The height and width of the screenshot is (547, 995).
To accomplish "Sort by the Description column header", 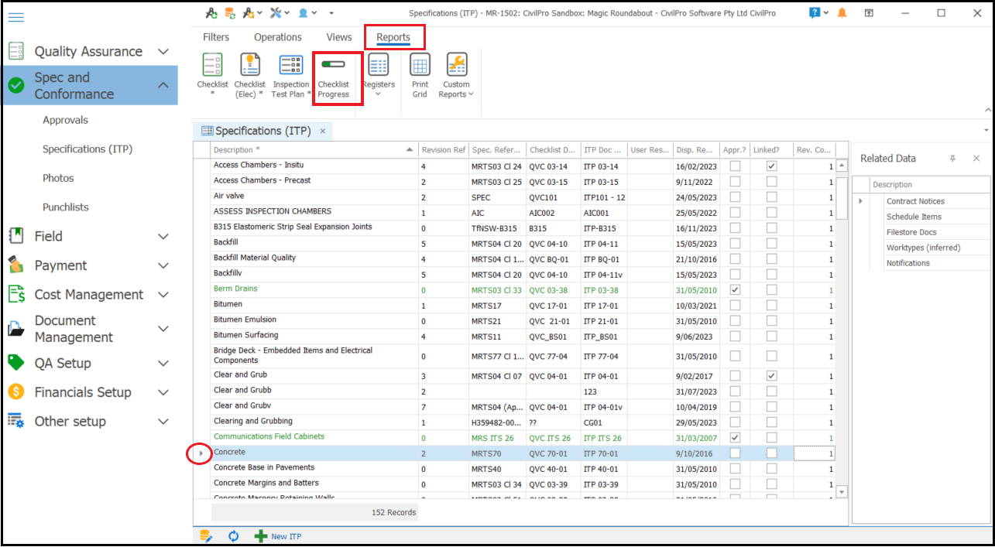I will [314, 149].
